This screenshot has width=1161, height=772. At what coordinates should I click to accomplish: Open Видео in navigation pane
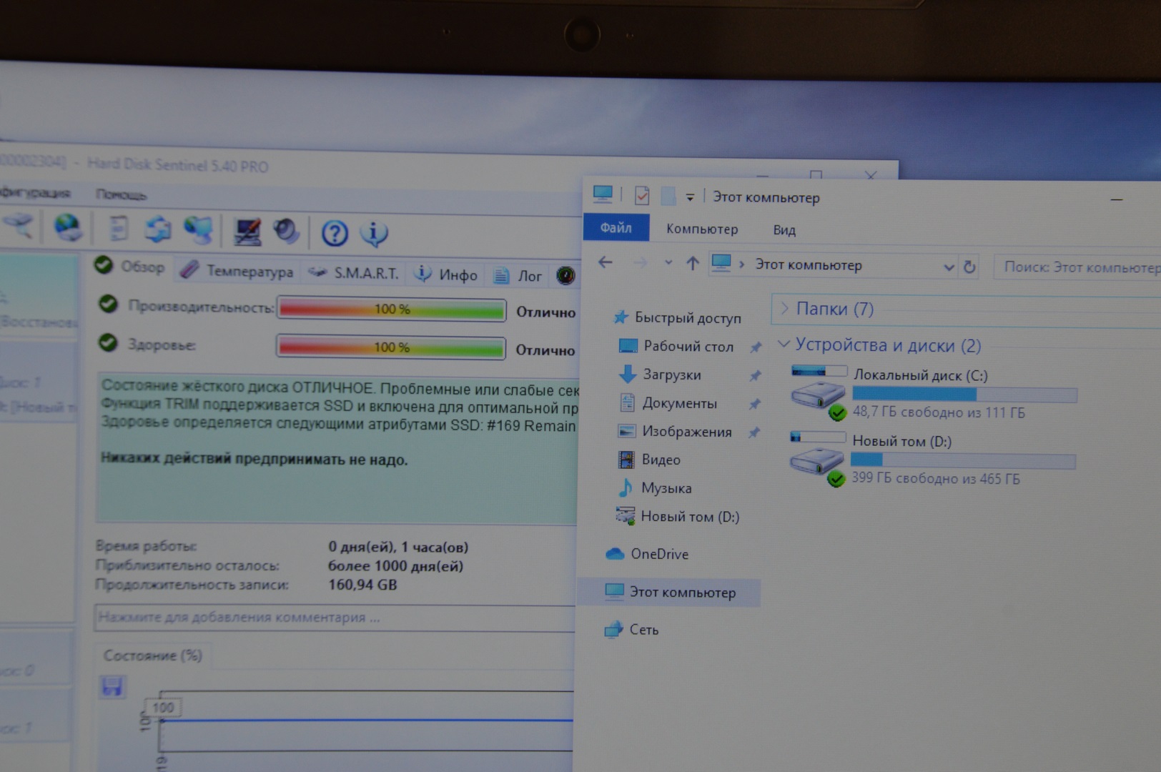tap(649, 460)
